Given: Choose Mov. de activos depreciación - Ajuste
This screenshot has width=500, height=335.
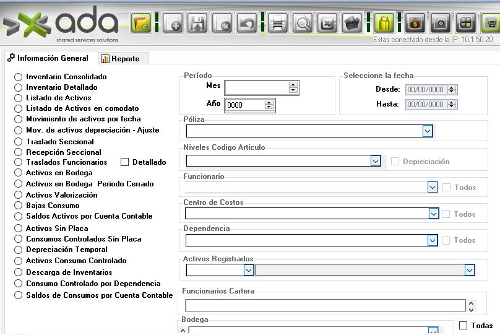Looking at the screenshot, I should pos(18,130).
